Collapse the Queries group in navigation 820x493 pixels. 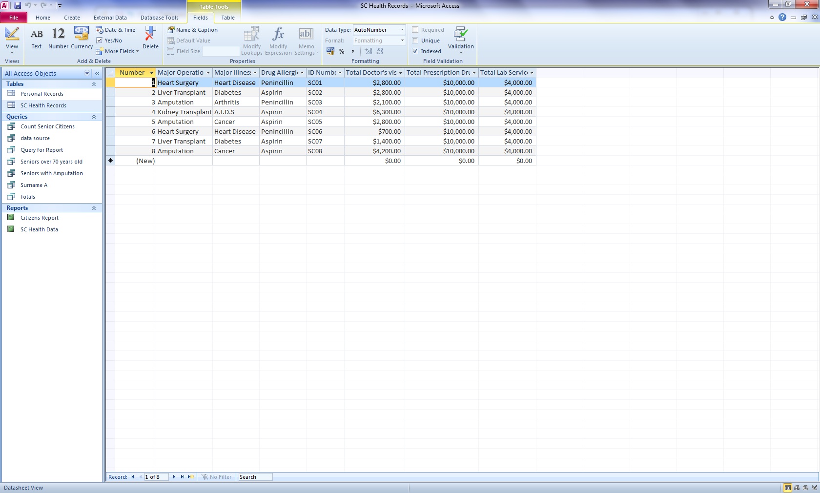click(94, 117)
